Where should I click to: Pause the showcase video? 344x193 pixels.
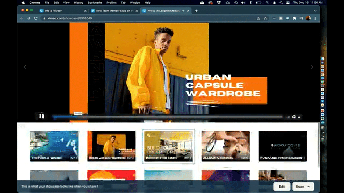41,116
